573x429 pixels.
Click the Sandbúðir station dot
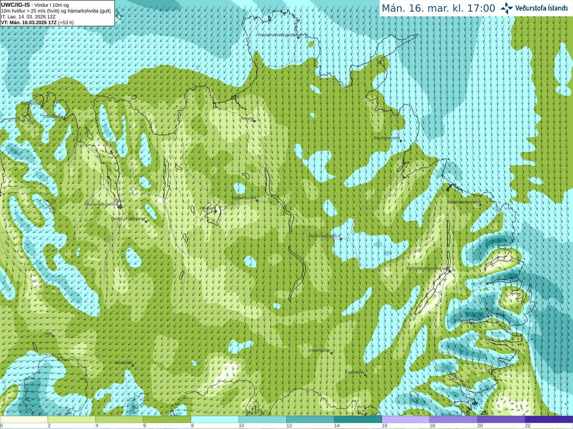pyautogui.click(x=133, y=365)
